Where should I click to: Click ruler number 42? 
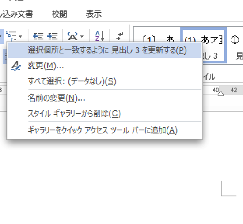(234, 90)
